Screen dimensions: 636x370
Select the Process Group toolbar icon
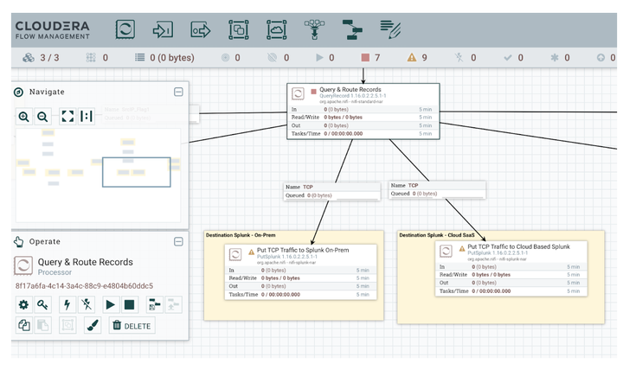(x=239, y=29)
